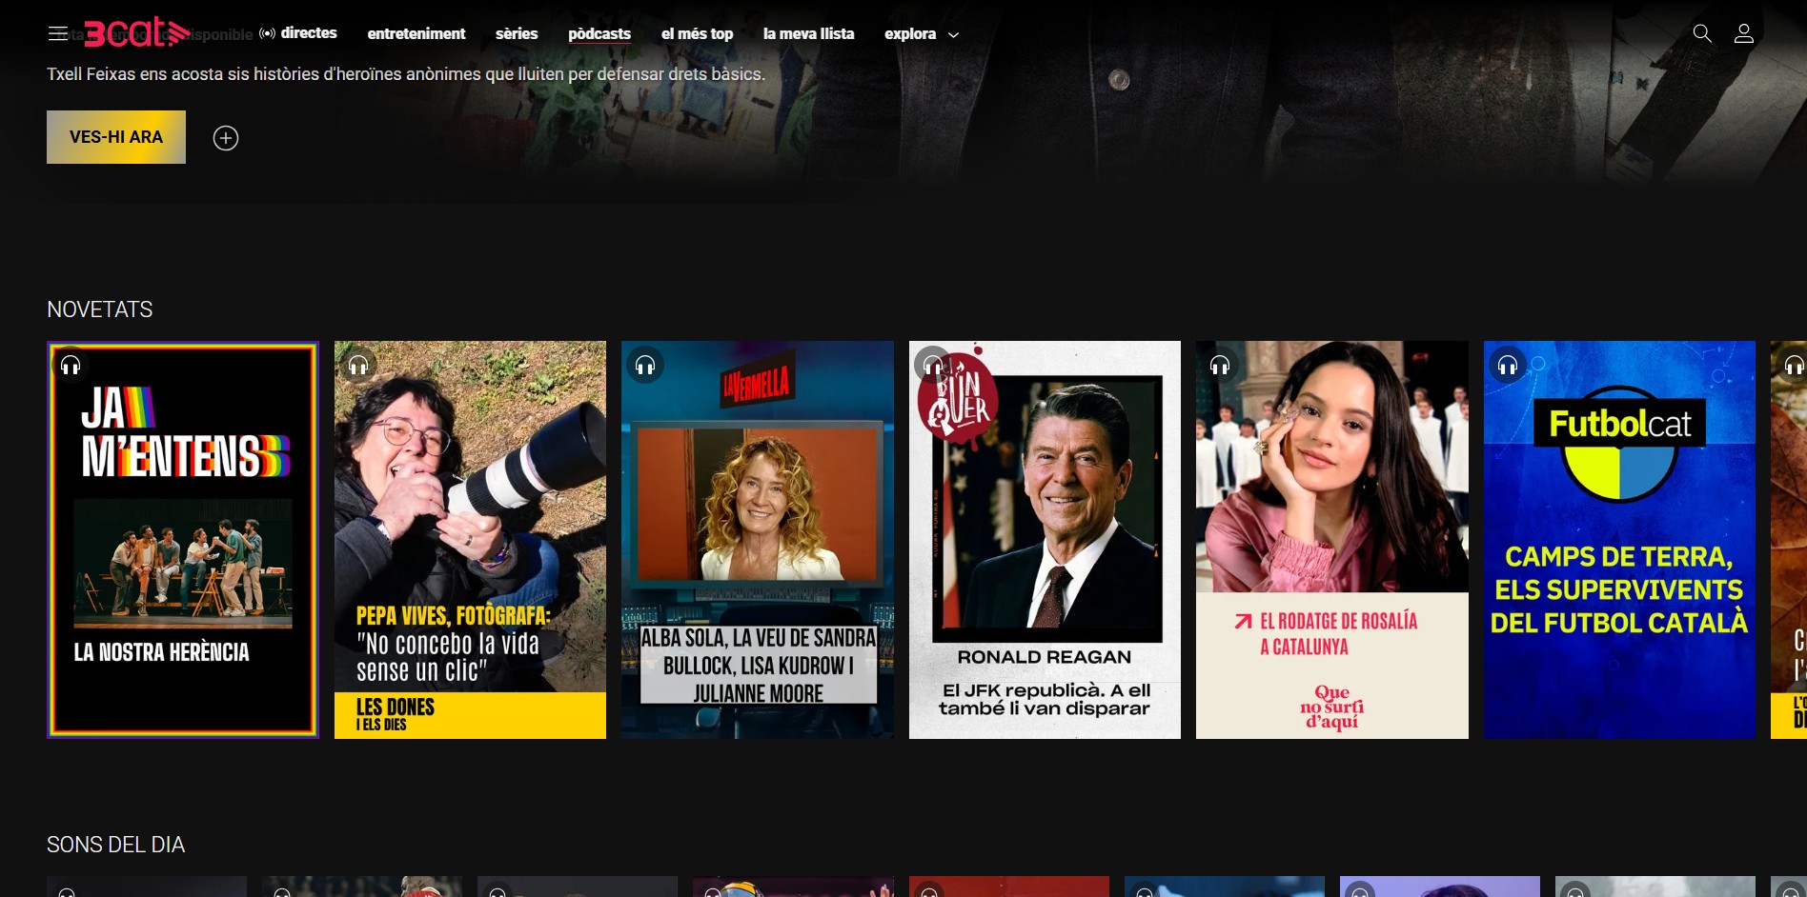Add featured podcast to list with plus icon
1807x897 pixels.
pyautogui.click(x=226, y=138)
